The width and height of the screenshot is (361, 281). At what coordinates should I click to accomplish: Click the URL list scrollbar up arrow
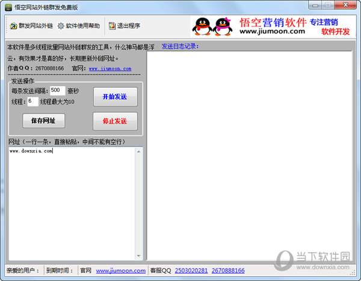click(138, 151)
